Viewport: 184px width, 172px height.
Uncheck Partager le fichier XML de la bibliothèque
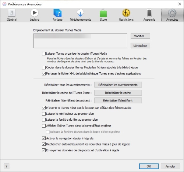tap(44, 73)
